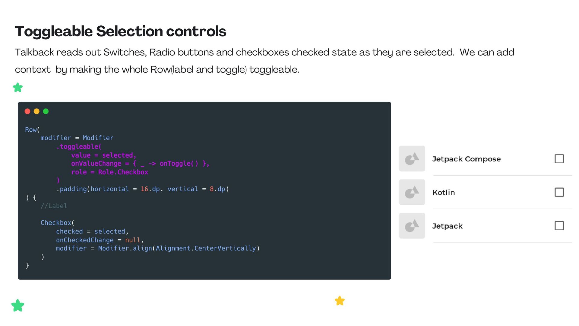This screenshot has width=579, height=326.
Task: Click the placeholder thumbnail in the Jetpack row
Action: (412, 226)
